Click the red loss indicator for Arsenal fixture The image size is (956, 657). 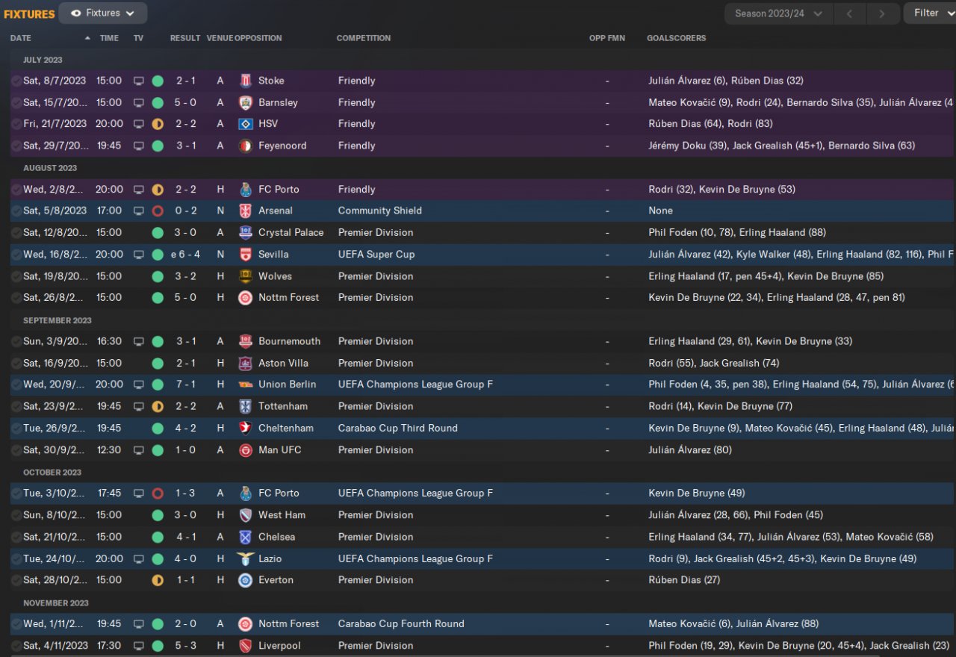pyautogui.click(x=158, y=211)
